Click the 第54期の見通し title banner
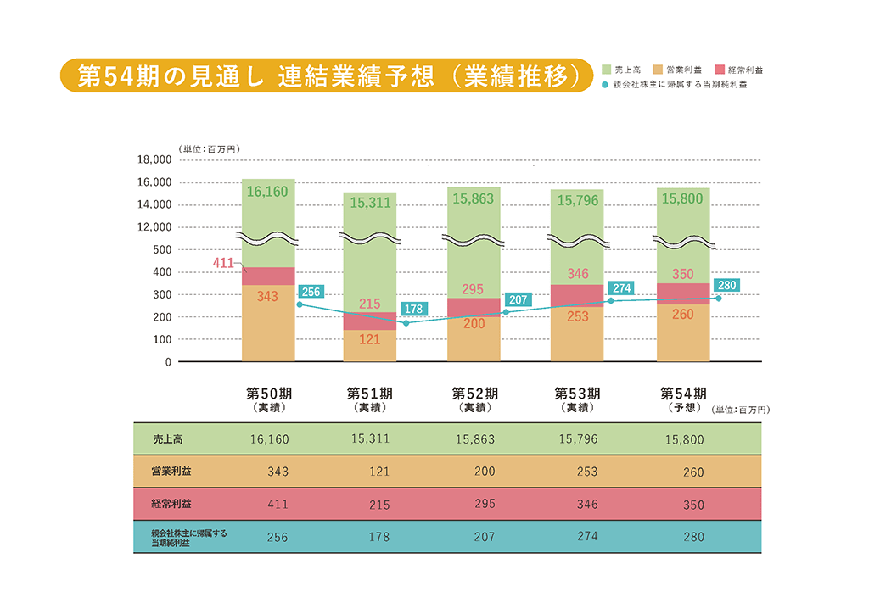The width and height of the screenshot is (869, 614). 326,75
